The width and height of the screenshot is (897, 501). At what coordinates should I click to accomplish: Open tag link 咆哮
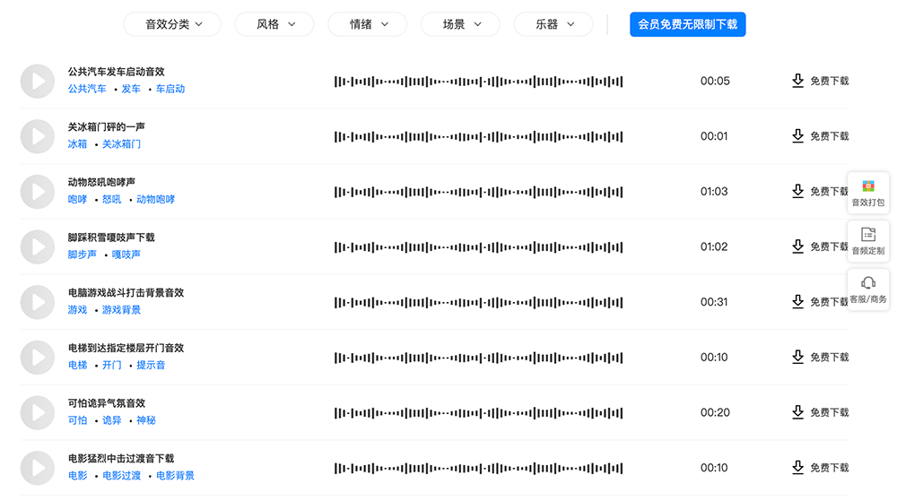tap(77, 199)
